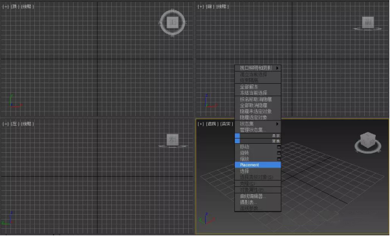
Task: Choose 冻结当前选择 in context menu
Action: pyautogui.click(x=258, y=93)
